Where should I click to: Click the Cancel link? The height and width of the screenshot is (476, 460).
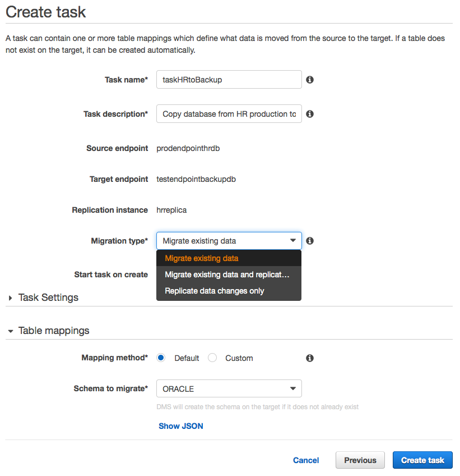(306, 460)
